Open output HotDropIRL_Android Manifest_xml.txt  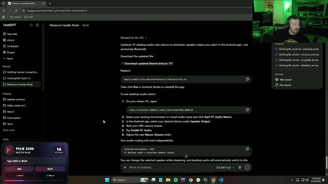(297, 65)
